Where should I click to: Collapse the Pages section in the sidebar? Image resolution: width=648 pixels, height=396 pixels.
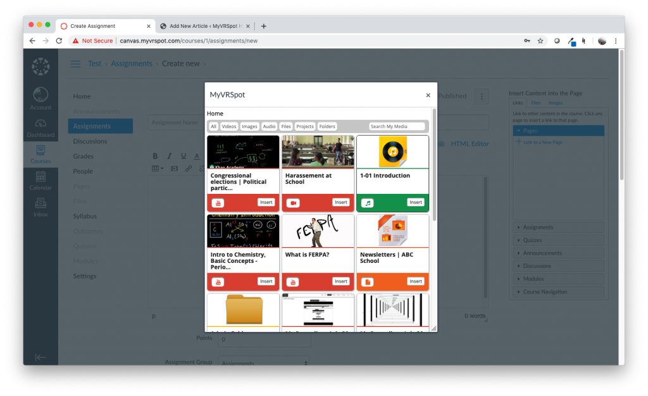[559, 131]
